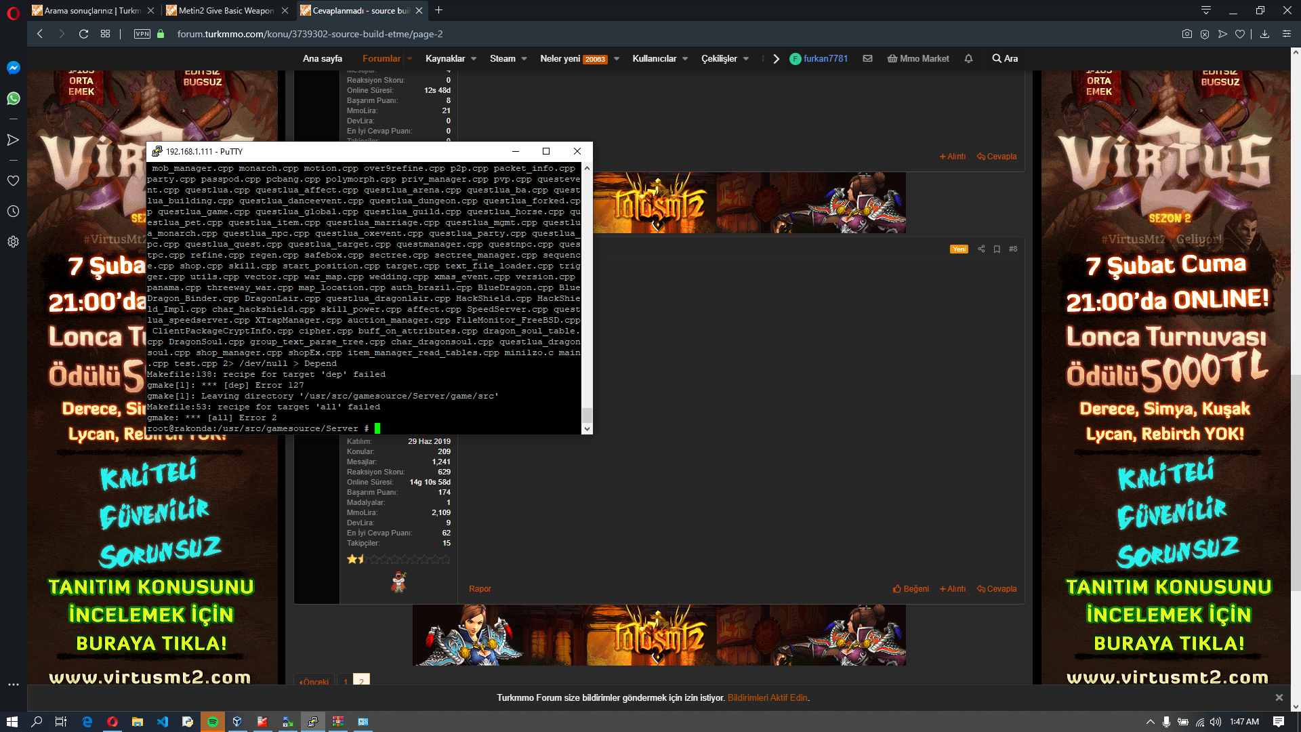Image resolution: width=1301 pixels, height=732 pixels.
Task: Expand the Forumlar dropdown arrow
Action: pyautogui.click(x=410, y=58)
